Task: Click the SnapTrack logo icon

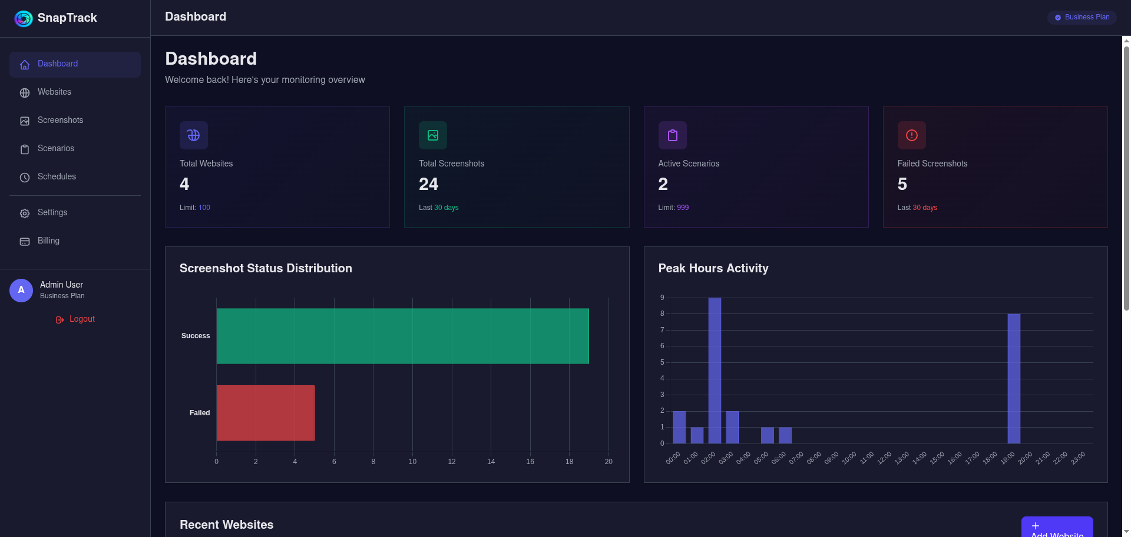Action: click(23, 18)
